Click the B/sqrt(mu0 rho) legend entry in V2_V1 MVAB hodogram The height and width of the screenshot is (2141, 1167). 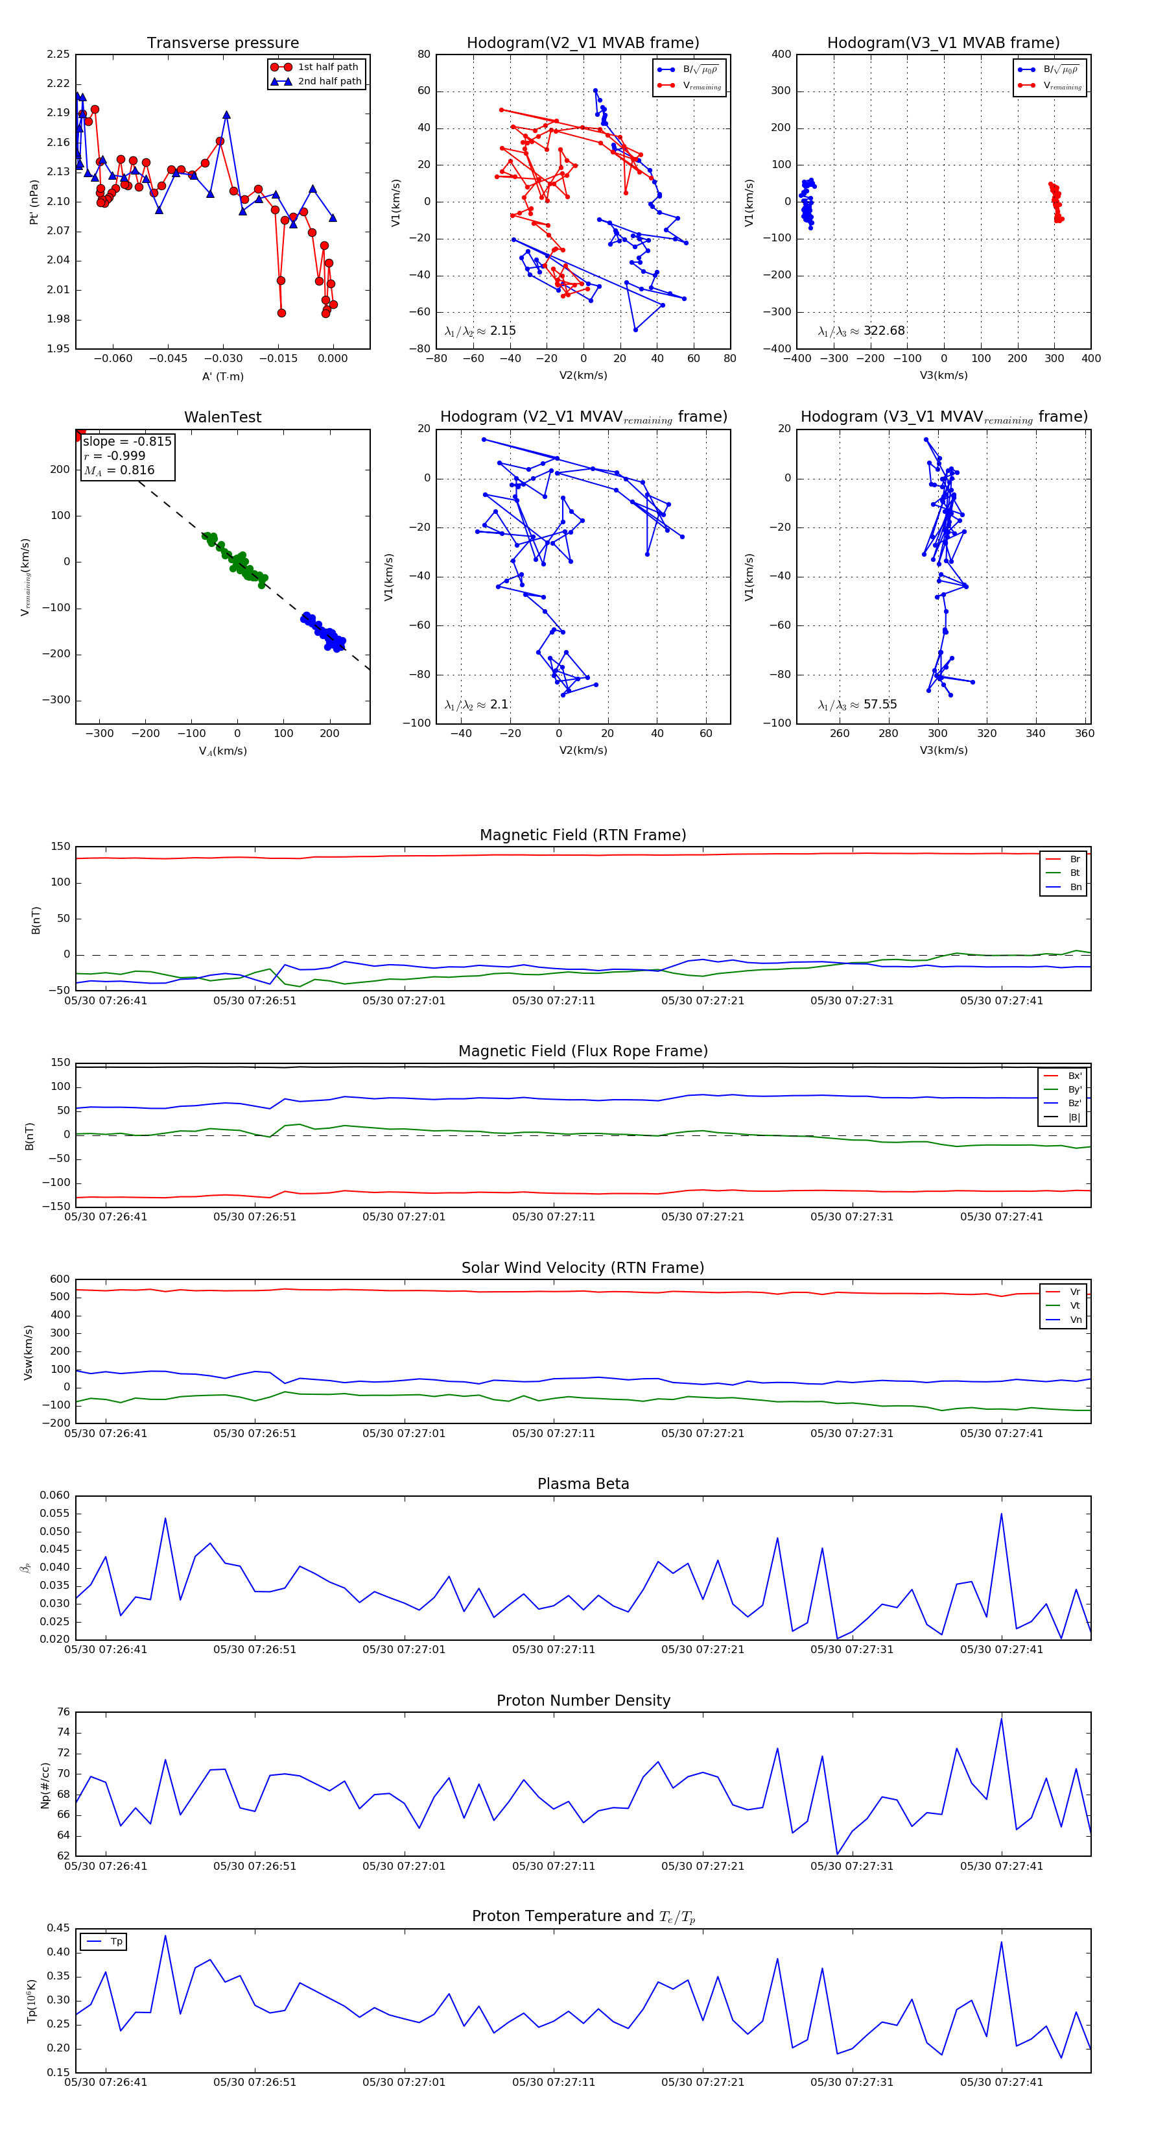point(689,70)
